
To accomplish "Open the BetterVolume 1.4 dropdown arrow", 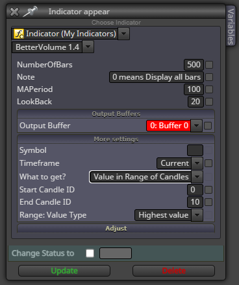I will pos(88,47).
